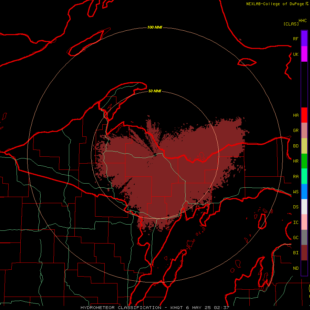Click the RA legend label
310x310 pixels.
coord(296,177)
